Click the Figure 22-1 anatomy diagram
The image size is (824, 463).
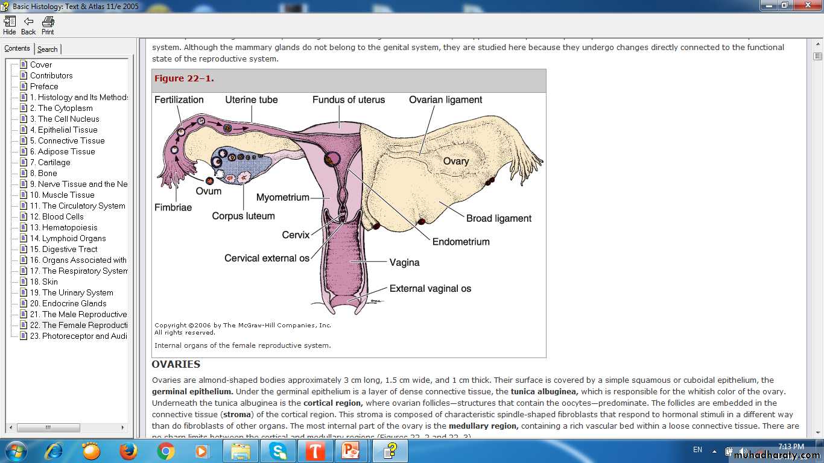coord(348,205)
